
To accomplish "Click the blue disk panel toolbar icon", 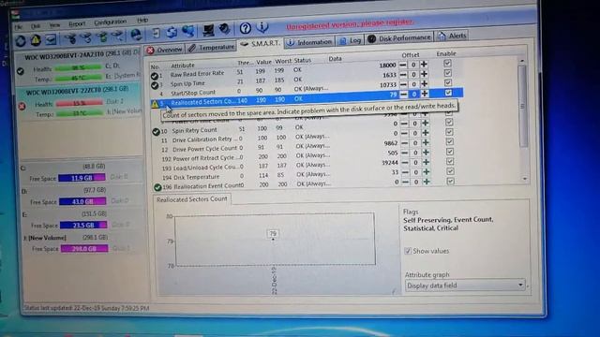I will coord(51,39).
